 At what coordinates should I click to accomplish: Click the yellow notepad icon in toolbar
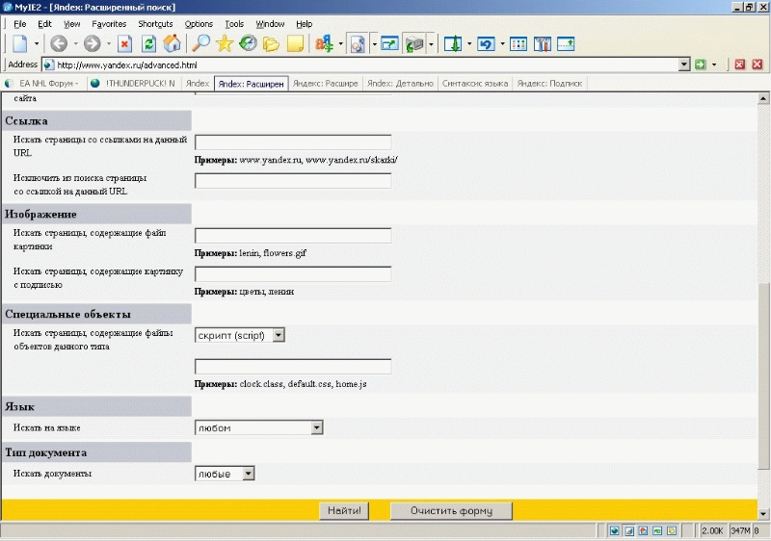pyautogui.click(x=295, y=44)
